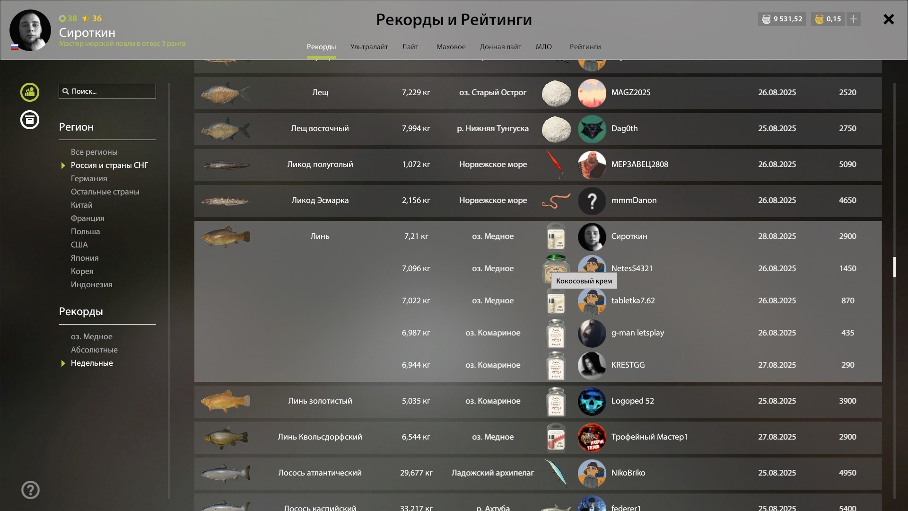The width and height of the screenshot is (908, 511).
Task: Click bait icon in MAGZ2025 row
Action: (x=556, y=93)
